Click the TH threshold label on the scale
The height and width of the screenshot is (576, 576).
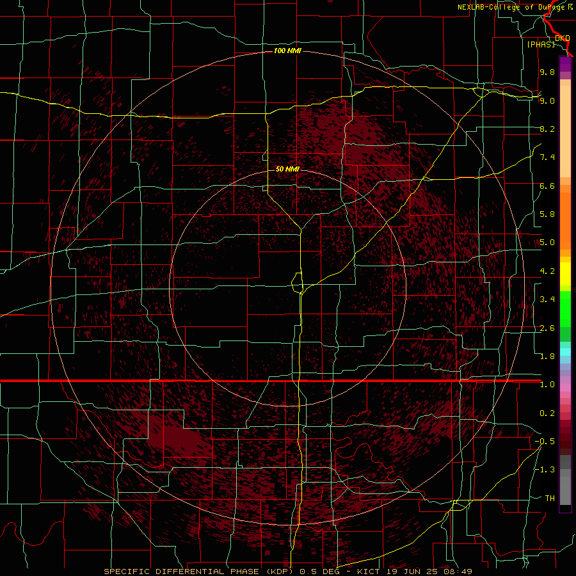550,499
